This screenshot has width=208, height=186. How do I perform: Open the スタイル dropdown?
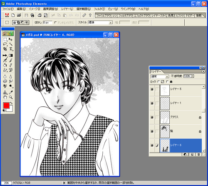point(111,23)
